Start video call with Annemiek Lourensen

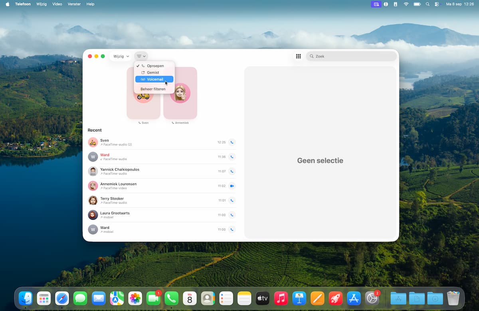(x=232, y=186)
